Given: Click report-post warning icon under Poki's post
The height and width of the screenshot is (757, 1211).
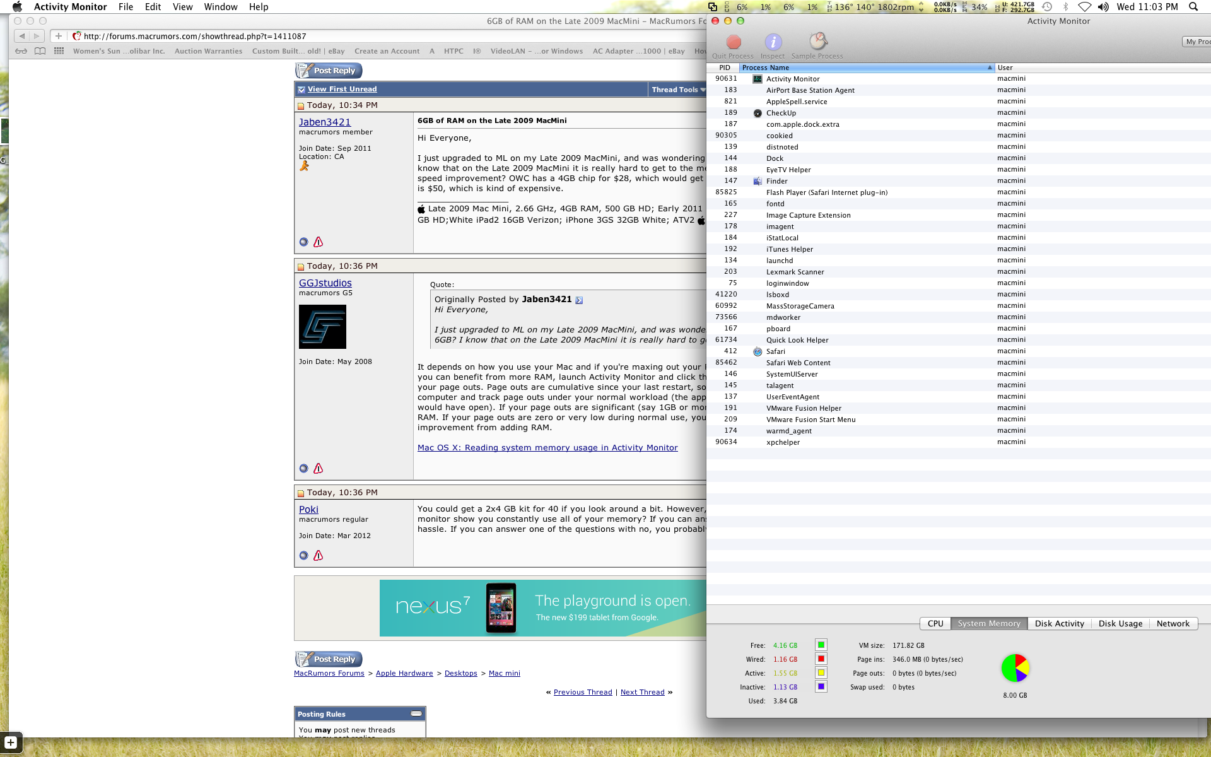Looking at the screenshot, I should click(319, 555).
